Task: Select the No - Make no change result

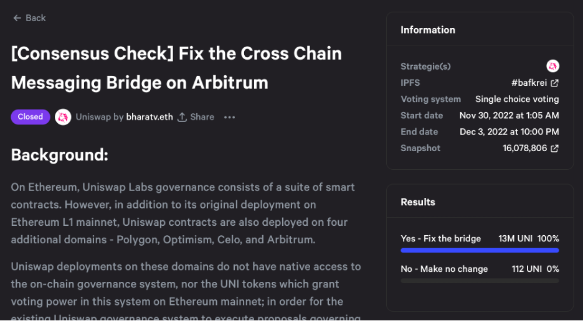Action: tap(444, 269)
